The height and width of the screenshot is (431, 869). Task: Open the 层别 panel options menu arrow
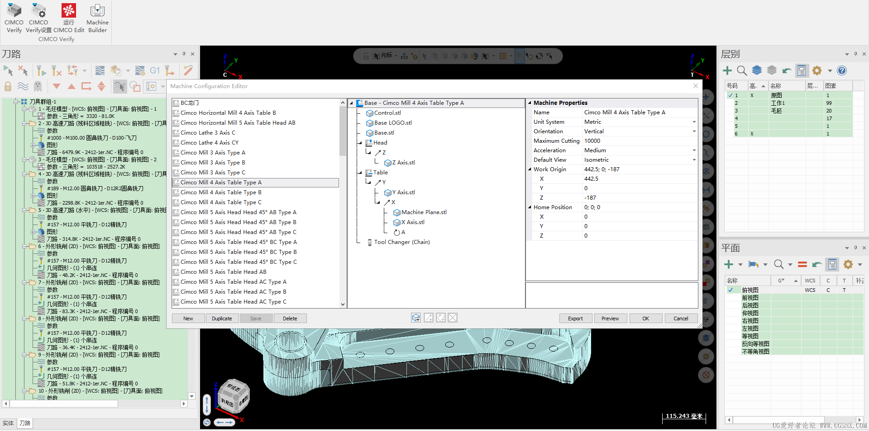click(x=847, y=54)
